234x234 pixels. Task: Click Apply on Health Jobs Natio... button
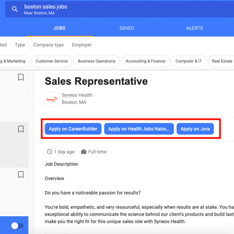click(x=139, y=129)
